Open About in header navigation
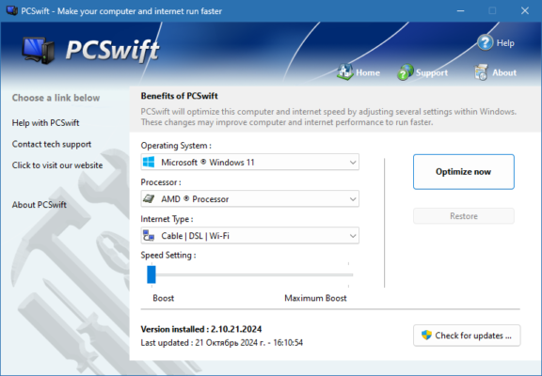The width and height of the screenshot is (542, 376). pos(504,73)
